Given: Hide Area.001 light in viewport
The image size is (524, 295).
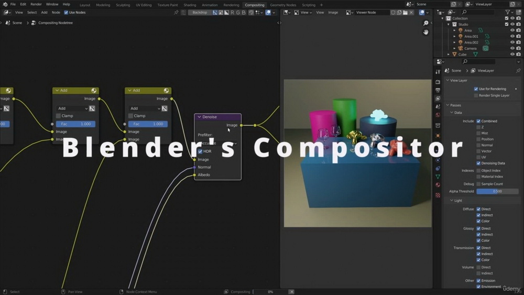Looking at the screenshot, I should 512,36.
